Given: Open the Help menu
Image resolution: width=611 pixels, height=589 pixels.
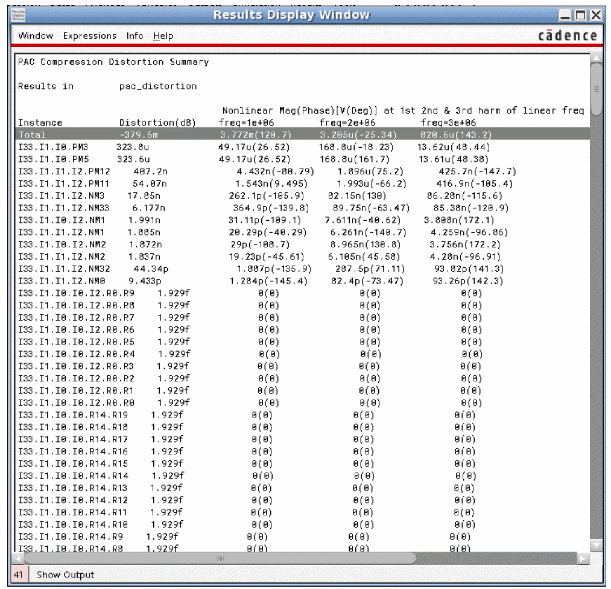Looking at the screenshot, I should click(163, 36).
